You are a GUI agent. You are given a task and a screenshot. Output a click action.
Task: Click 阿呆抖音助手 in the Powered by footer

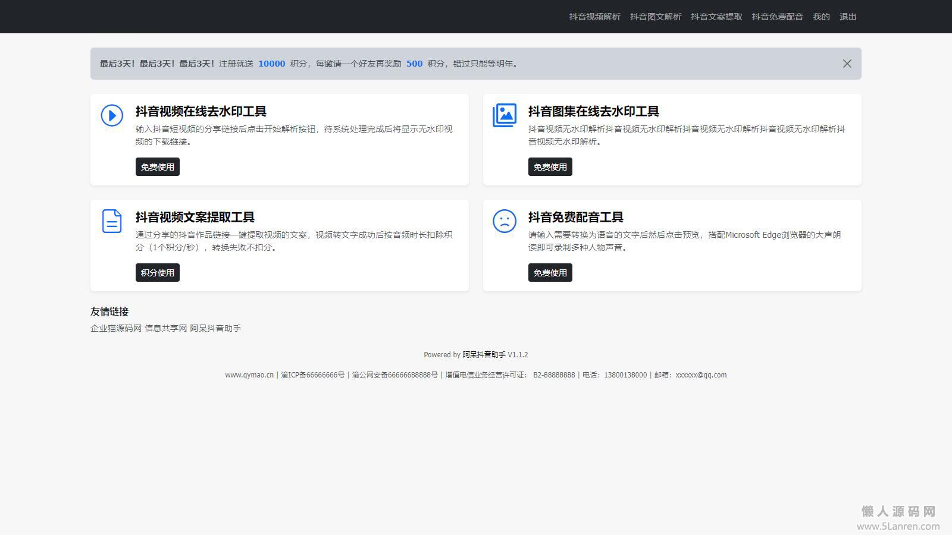(484, 355)
